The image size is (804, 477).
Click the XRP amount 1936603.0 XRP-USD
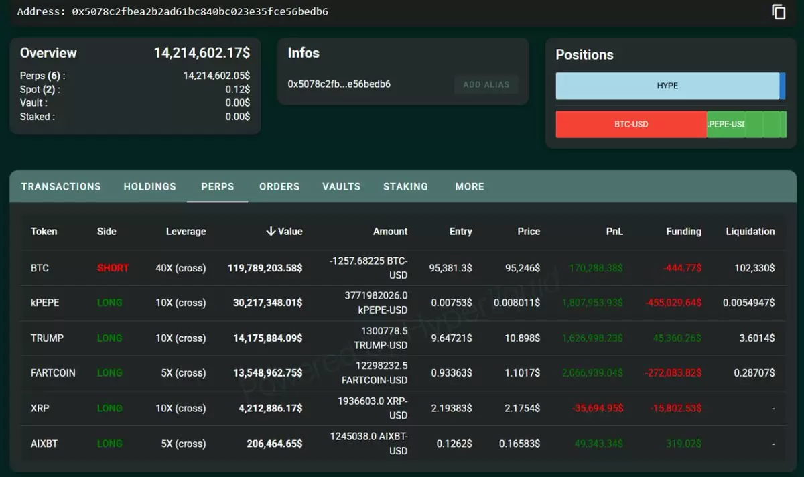click(x=373, y=408)
